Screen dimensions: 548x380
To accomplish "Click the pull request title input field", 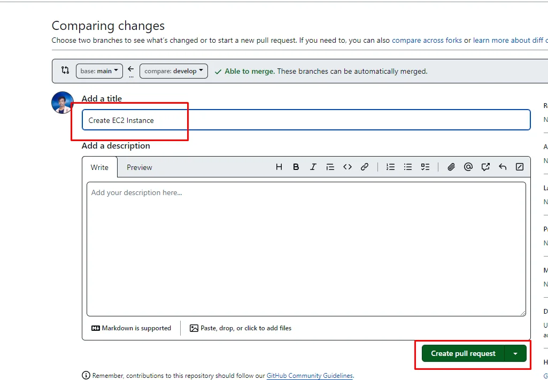I will (306, 120).
